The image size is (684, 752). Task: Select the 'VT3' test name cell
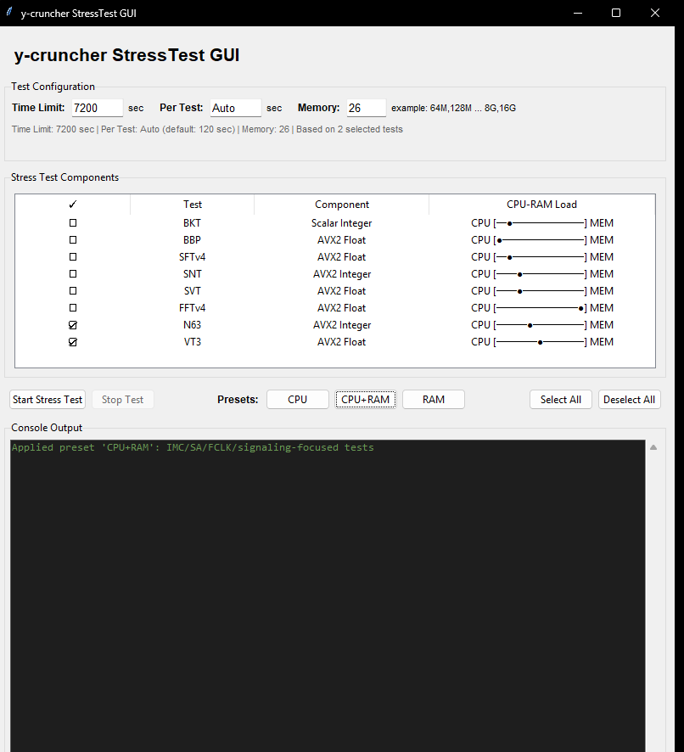coord(192,342)
